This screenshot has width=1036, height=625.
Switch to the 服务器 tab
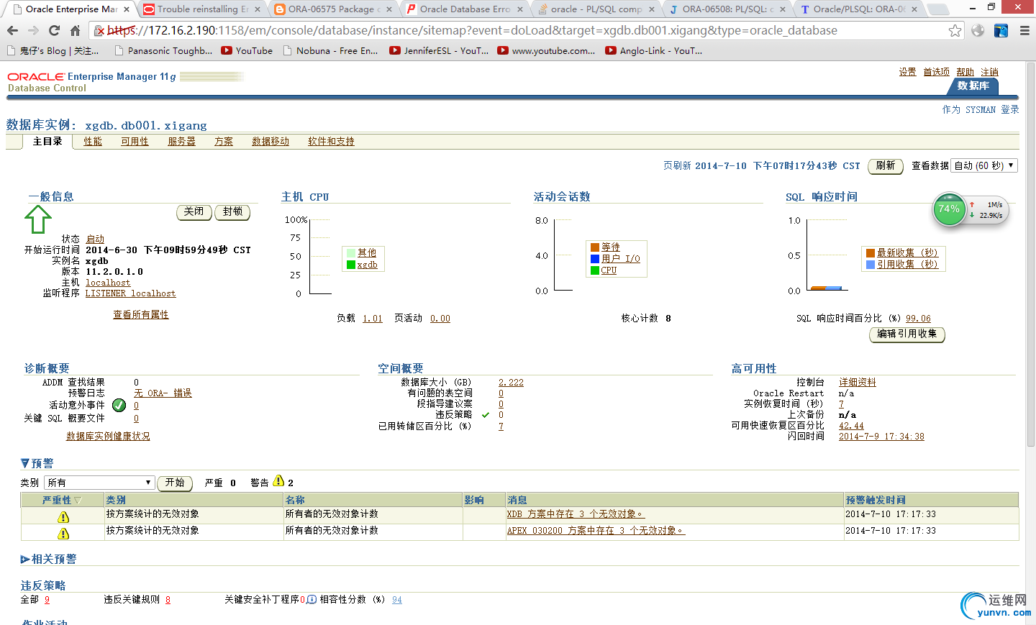click(181, 141)
